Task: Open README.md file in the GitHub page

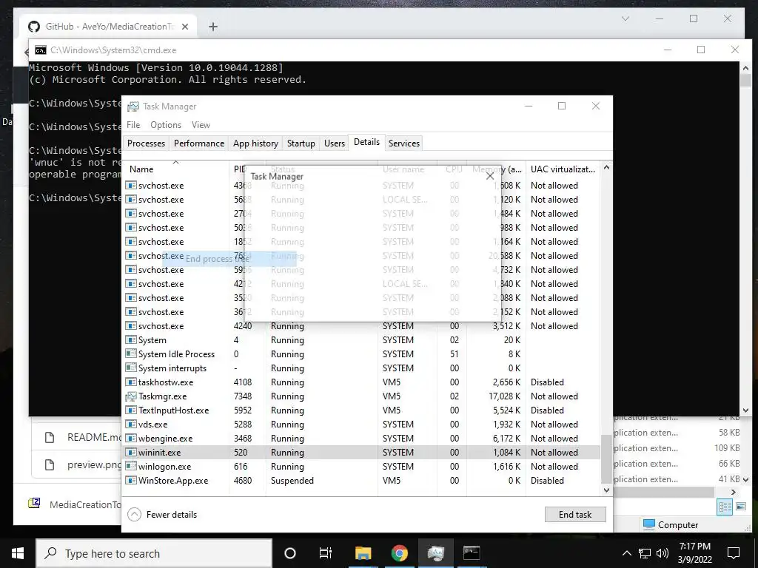Action: (x=94, y=437)
